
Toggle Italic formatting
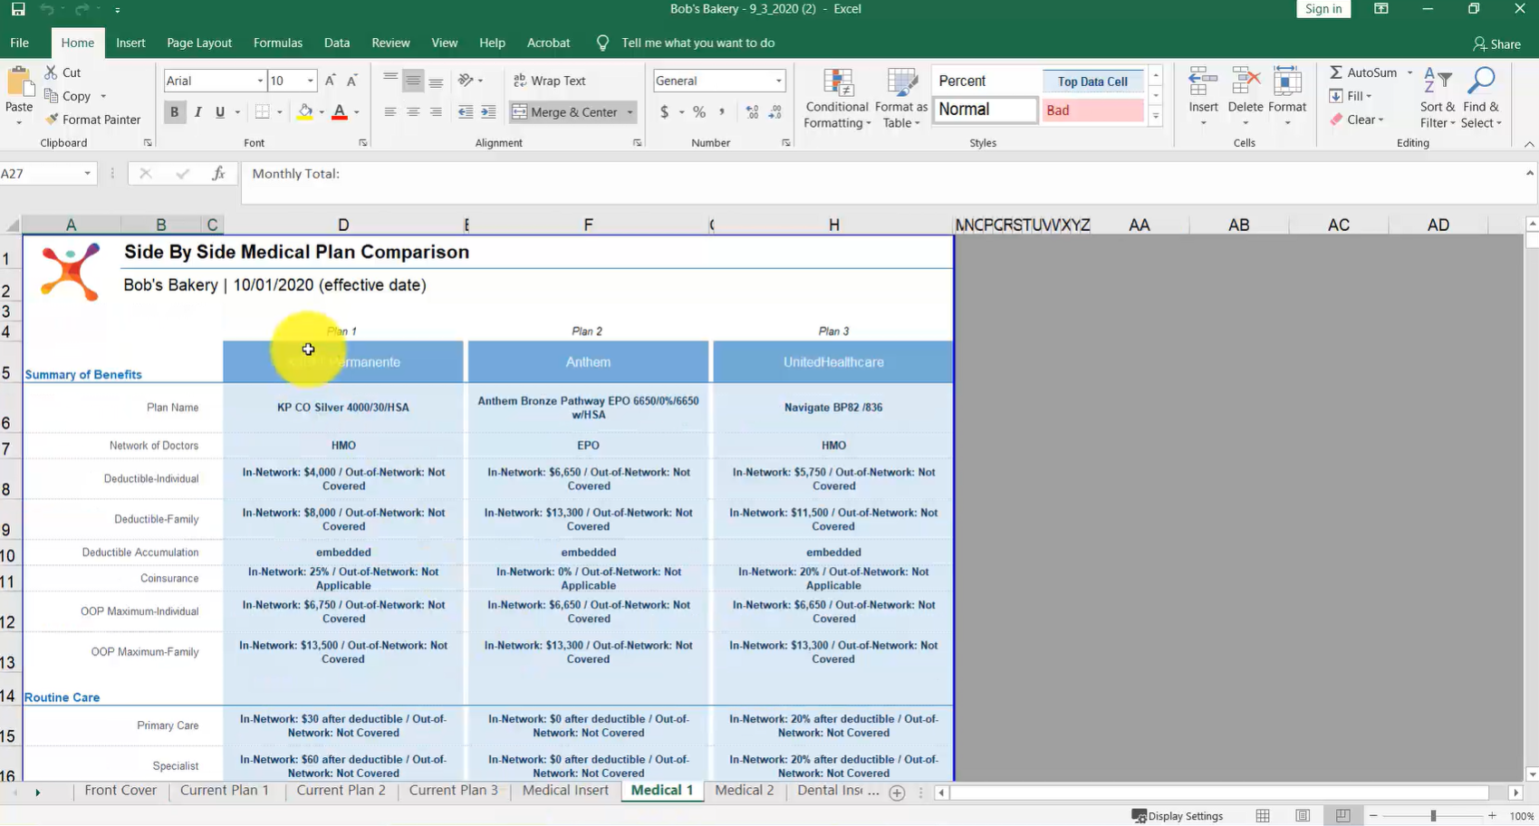tap(197, 112)
